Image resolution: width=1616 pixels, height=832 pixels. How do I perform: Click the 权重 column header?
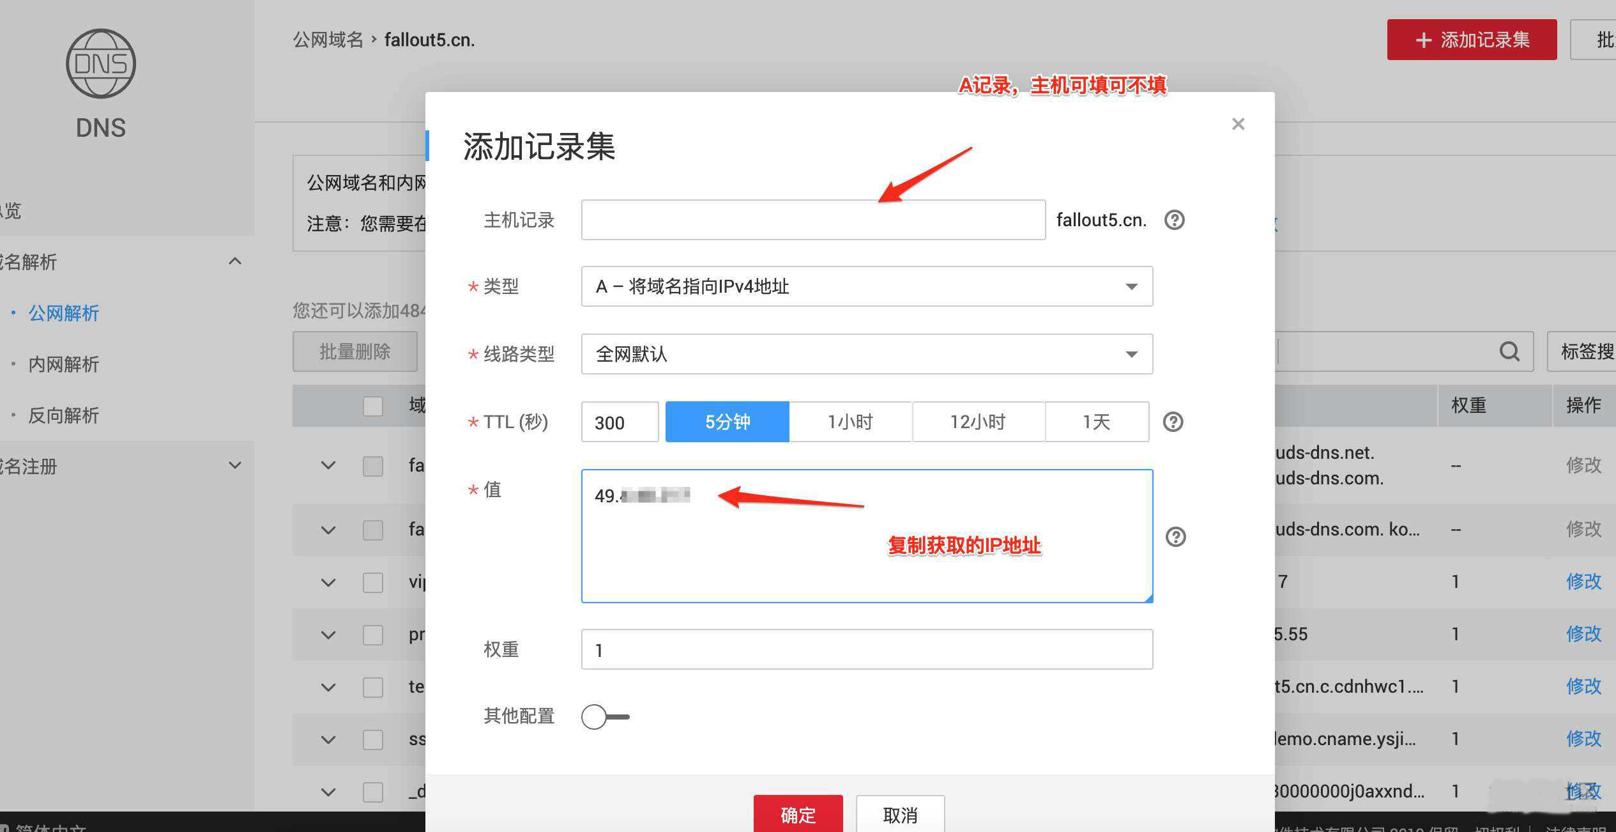1468,405
